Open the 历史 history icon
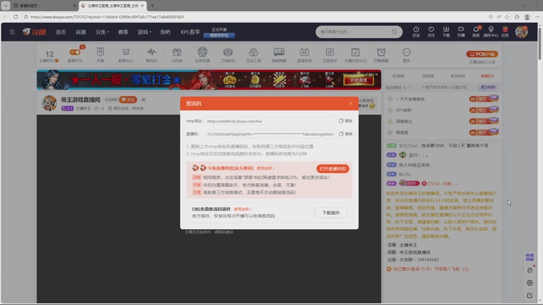Screen dimensions: 543x305 coord(416,32)
